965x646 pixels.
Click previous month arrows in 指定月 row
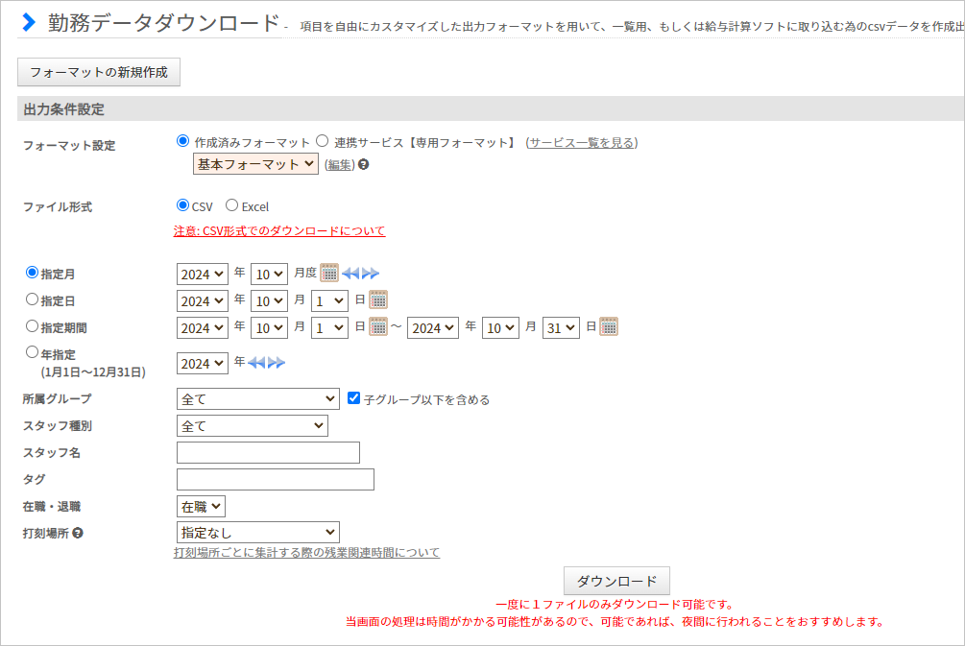pos(350,274)
